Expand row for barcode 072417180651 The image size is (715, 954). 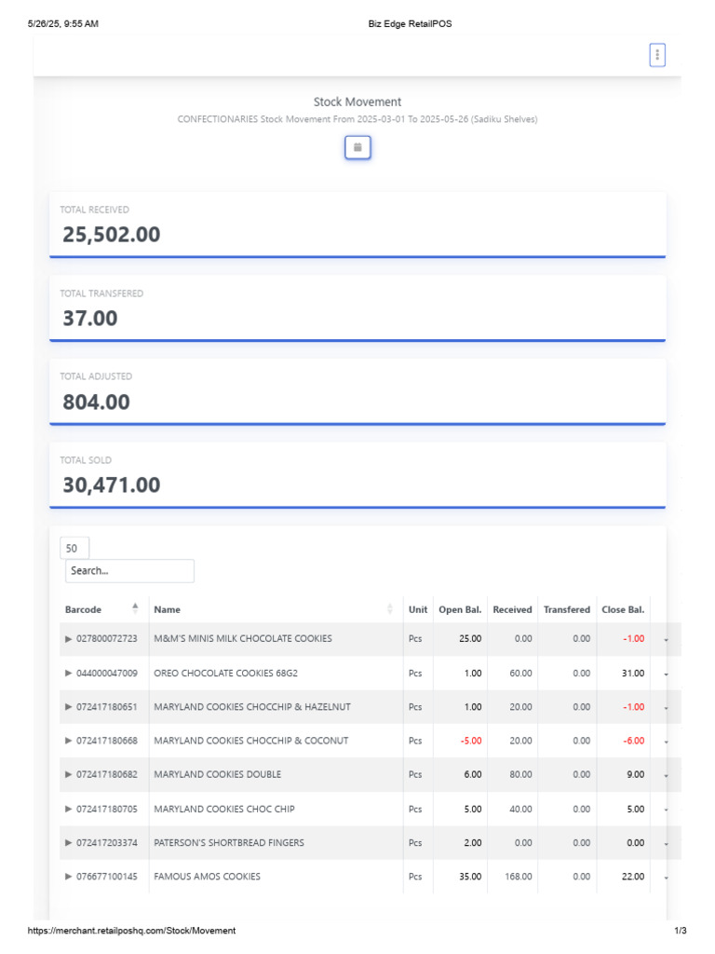pyautogui.click(x=68, y=707)
